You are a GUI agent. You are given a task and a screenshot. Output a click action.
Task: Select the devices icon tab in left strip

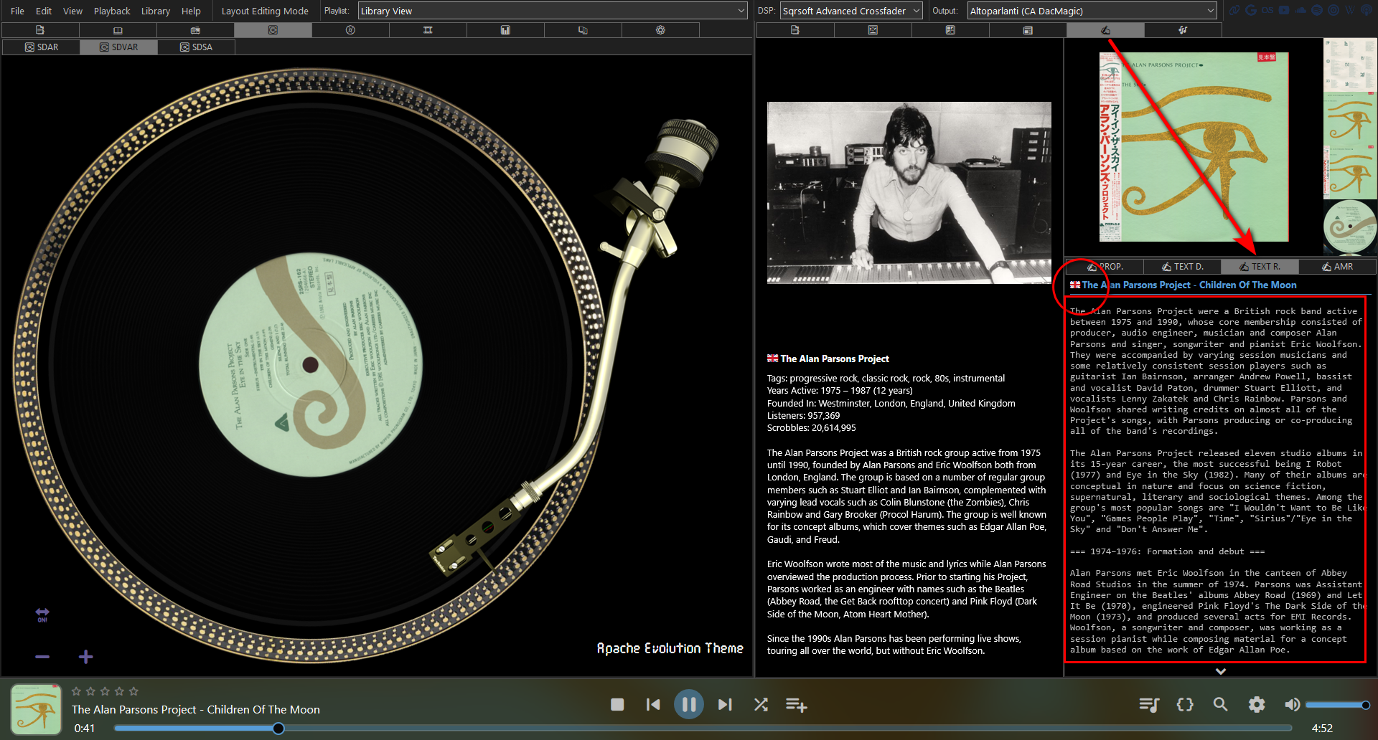[x=583, y=30]
